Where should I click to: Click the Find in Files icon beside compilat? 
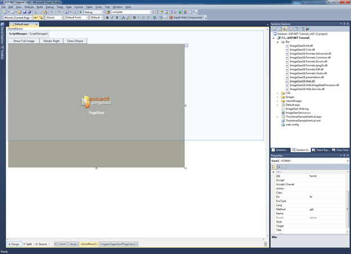108,12
